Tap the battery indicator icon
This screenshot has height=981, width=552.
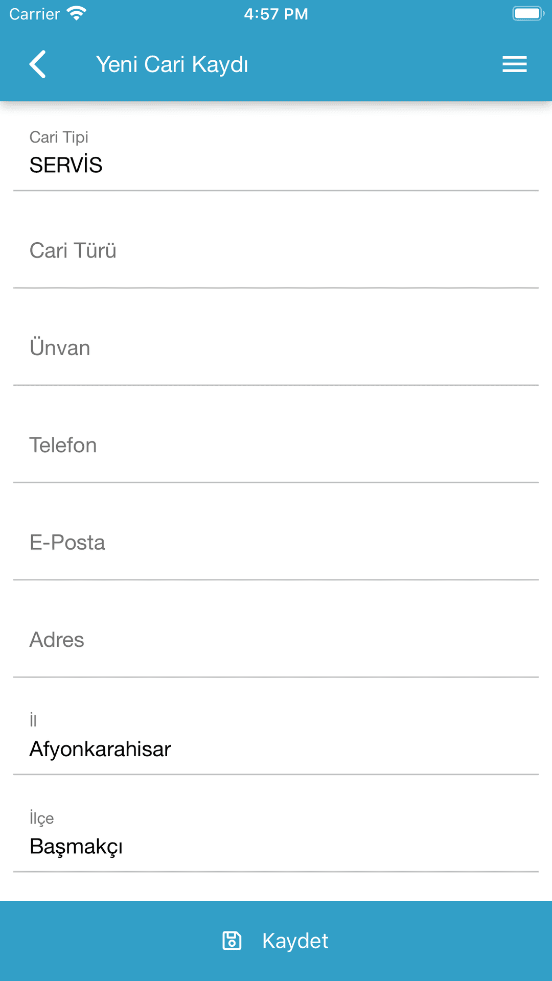[x=528, y=14]
